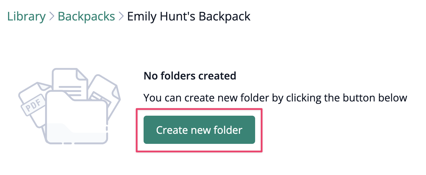Click the chevron between Library and Backpacks

(52, 17)
